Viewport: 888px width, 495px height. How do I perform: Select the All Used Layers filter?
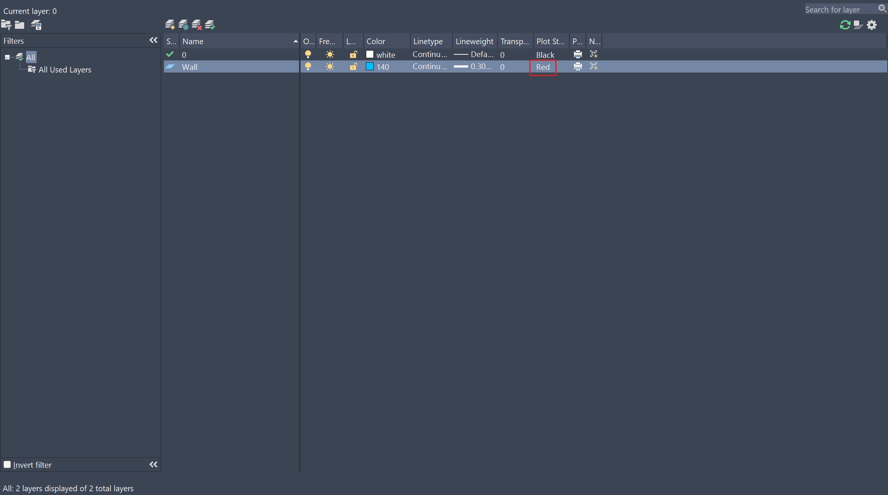click(65, 70)
